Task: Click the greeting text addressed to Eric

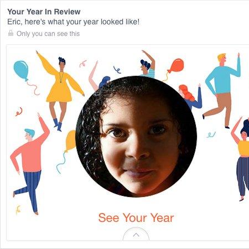Action: 74,22
